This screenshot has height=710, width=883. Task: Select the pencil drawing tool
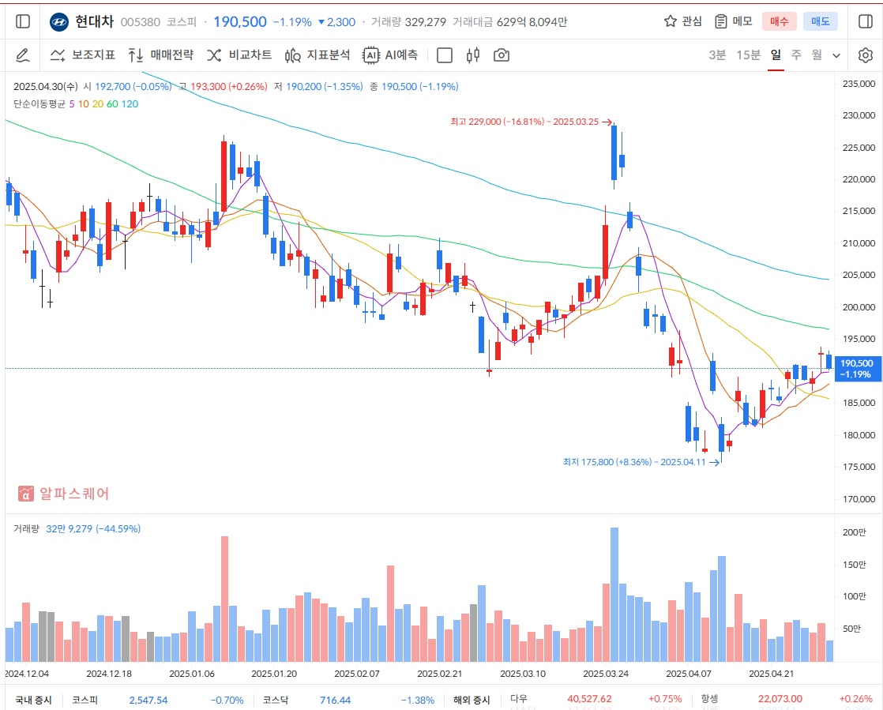pos(23,55)
